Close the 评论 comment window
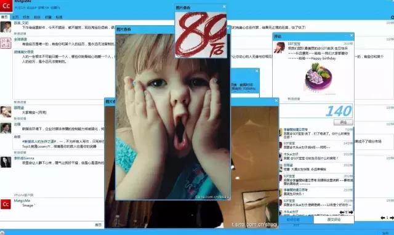The image size is (394, 235). 352,36
